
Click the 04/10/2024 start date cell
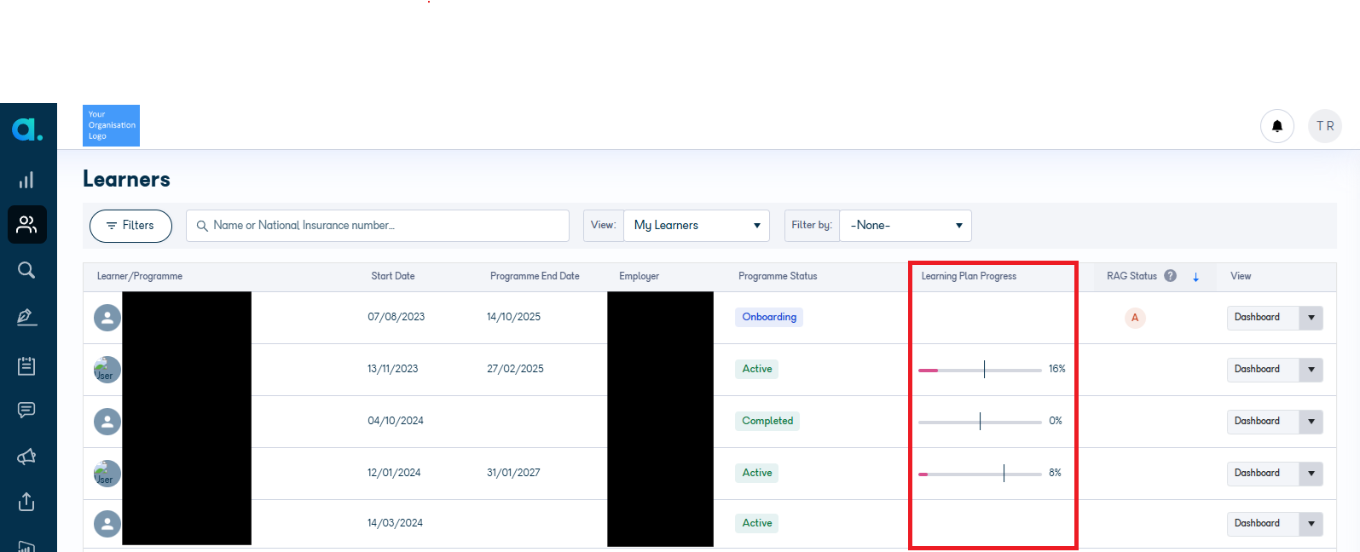pyautogui.click(x=396, y=421)
